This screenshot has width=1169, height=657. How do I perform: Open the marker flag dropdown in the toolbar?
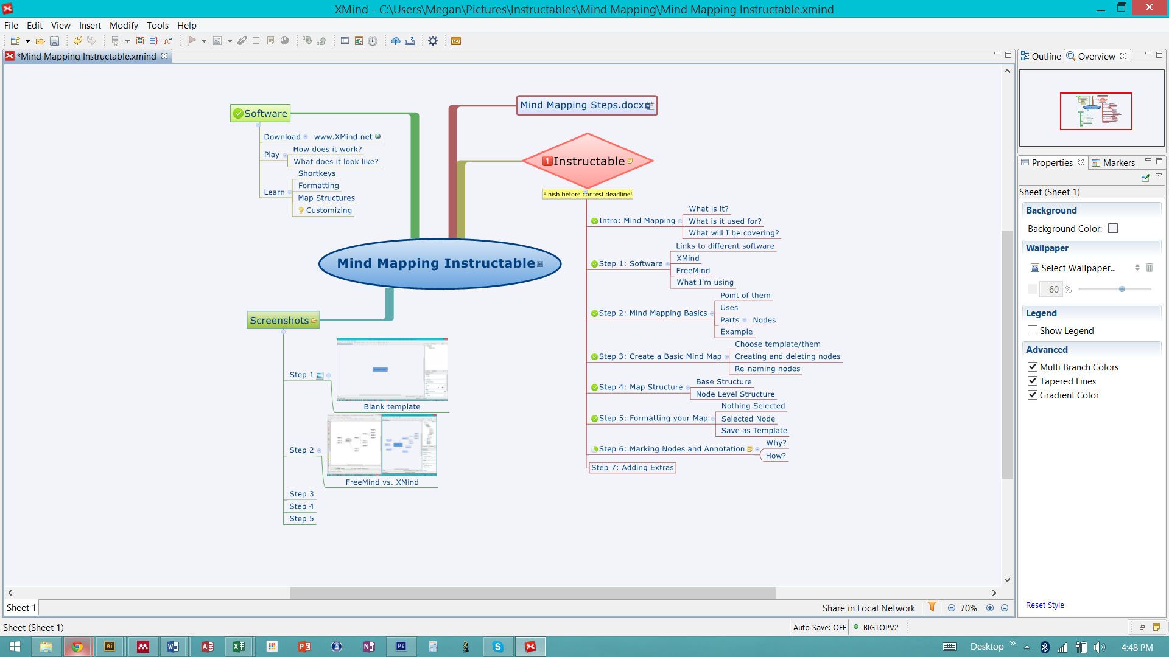[204, 41]
